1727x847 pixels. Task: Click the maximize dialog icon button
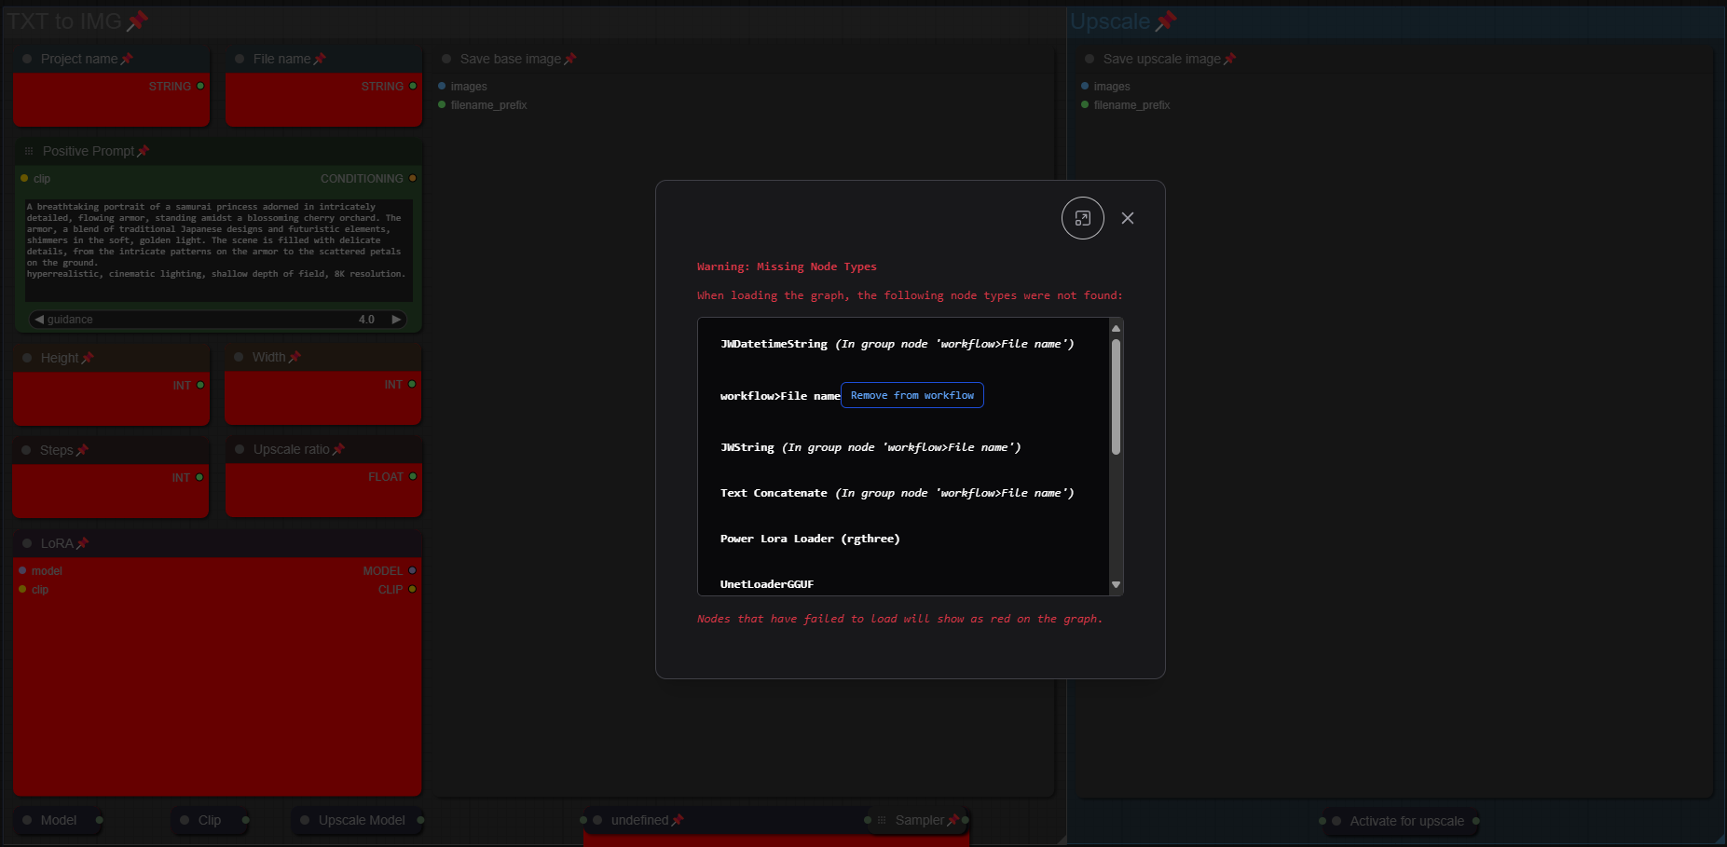[1082, 218]
